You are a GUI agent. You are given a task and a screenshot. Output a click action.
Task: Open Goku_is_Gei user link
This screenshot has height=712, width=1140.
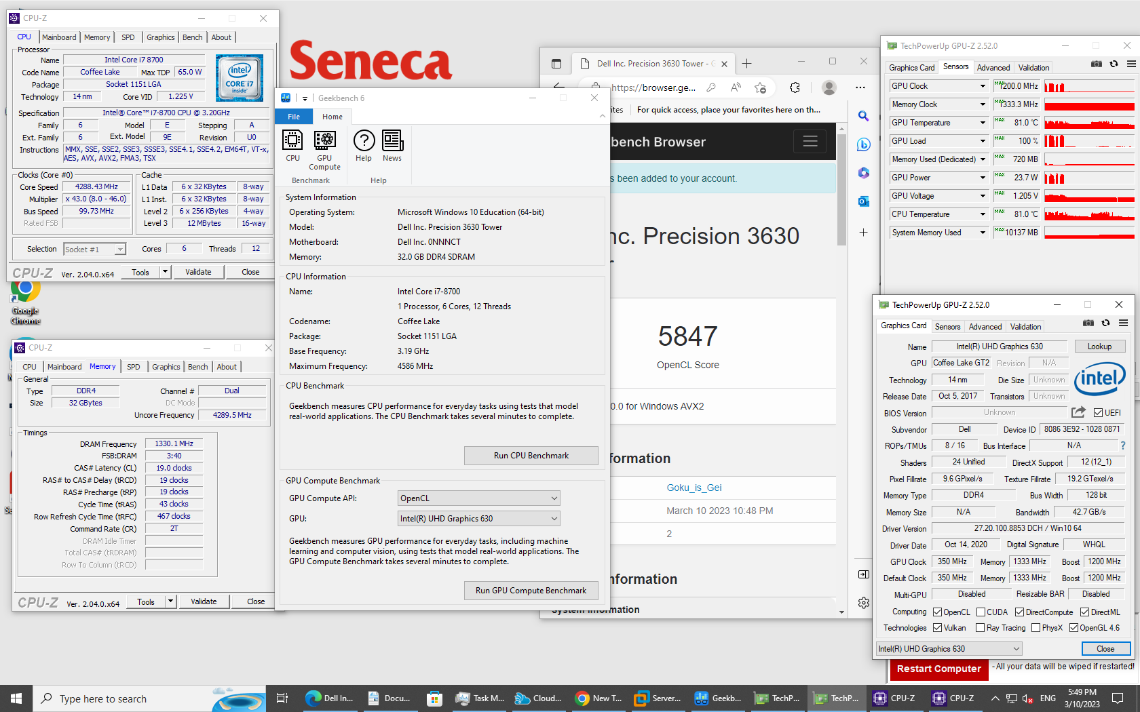pyautogui.click(x=694, y=488)
